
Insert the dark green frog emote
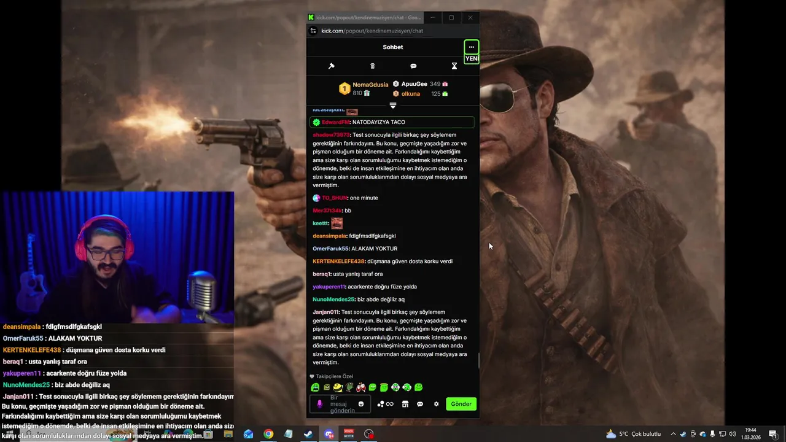coord(349,387)
